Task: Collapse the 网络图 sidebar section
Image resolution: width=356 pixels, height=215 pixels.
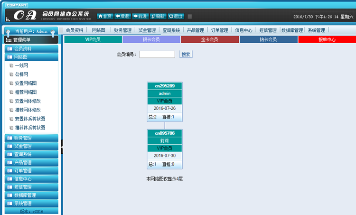Action: tap(31, 57)
